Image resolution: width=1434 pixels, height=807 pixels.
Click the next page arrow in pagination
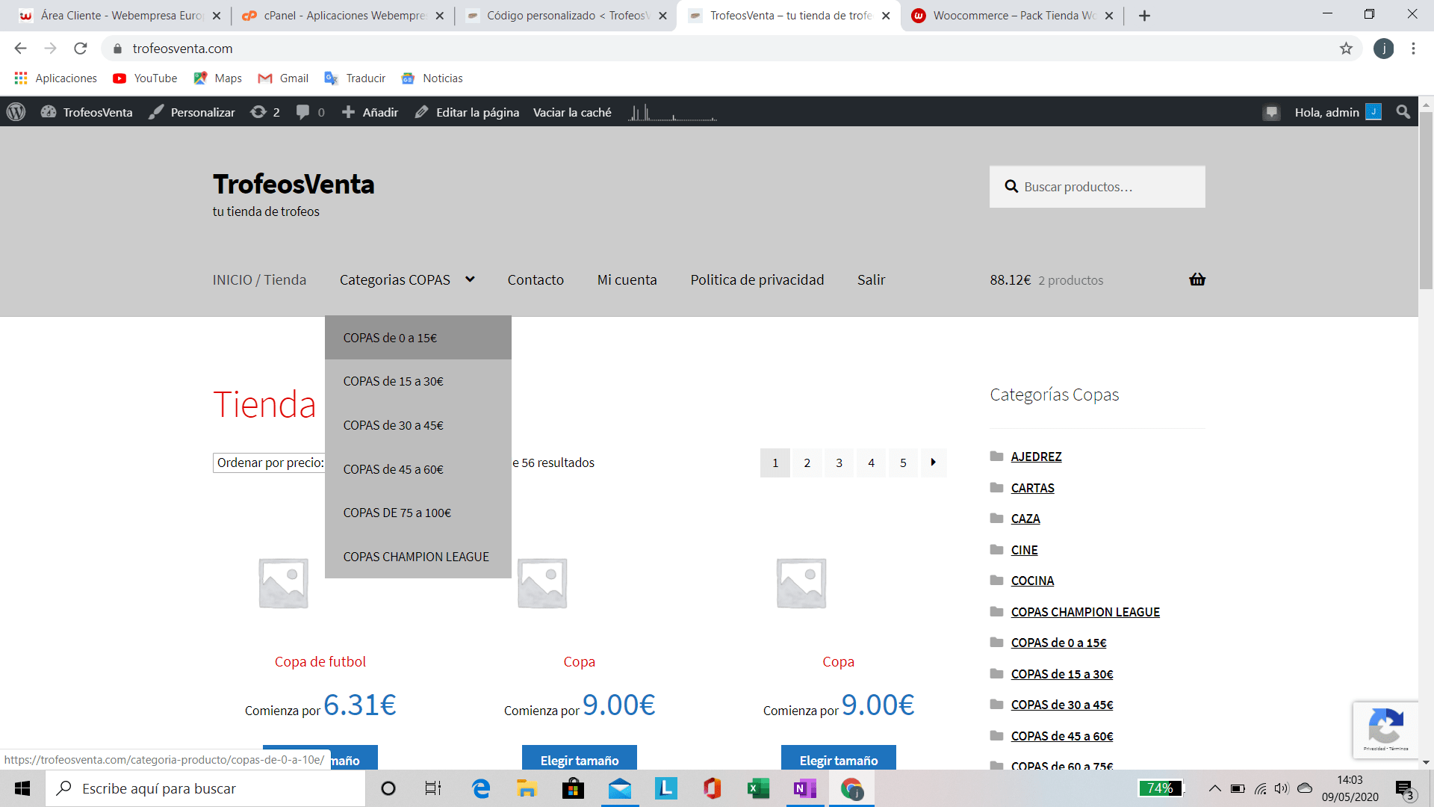(934, 463)
